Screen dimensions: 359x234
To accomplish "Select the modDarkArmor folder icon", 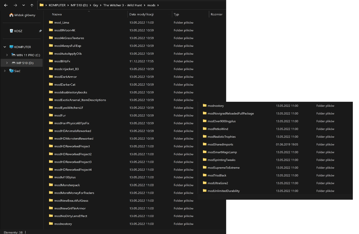I will [x=51, y=77].
